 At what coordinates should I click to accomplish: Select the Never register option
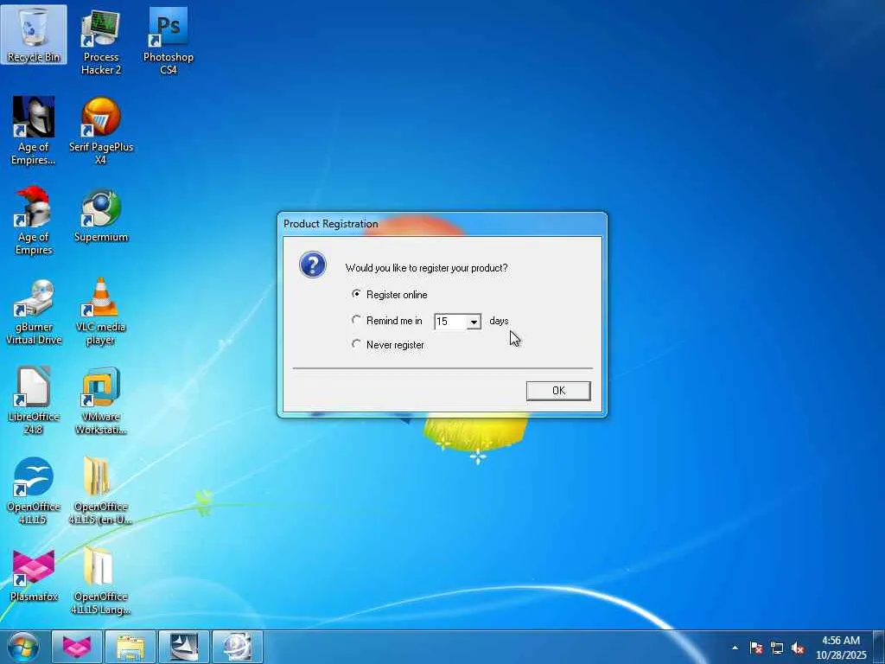pos(388,344)
